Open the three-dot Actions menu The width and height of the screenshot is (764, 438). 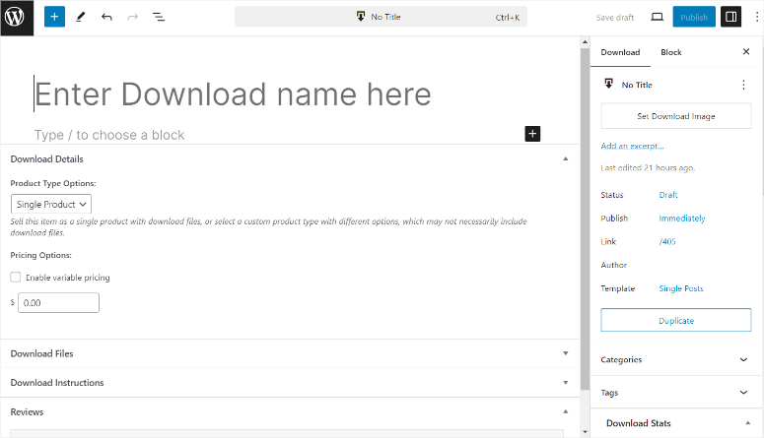tap(743, 86)
